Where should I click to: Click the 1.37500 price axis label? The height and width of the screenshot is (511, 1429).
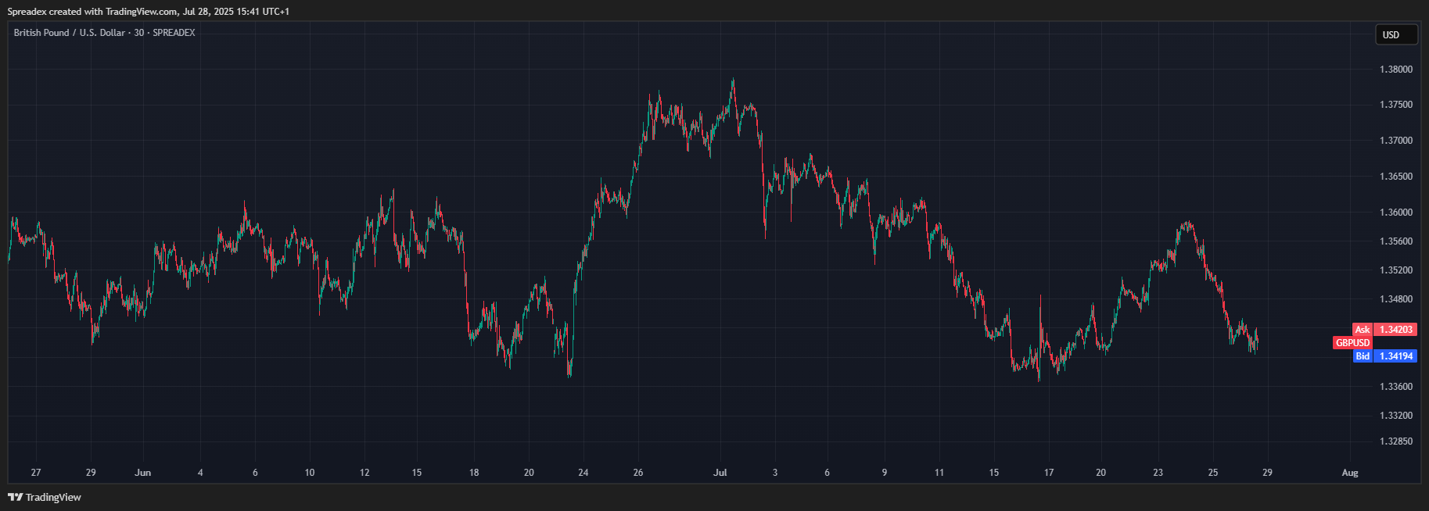coord(1396,105)
